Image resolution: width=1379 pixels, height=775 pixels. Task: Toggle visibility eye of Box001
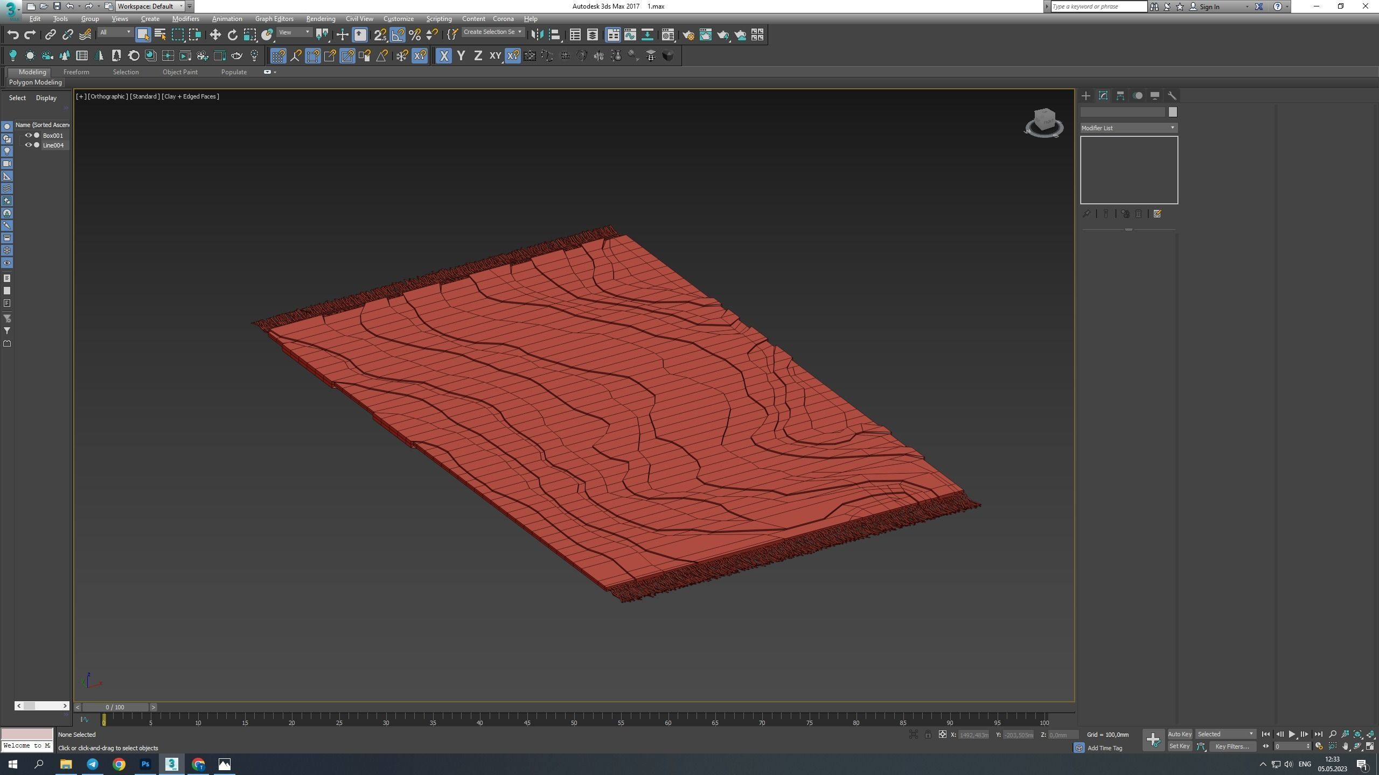[28, 136]
